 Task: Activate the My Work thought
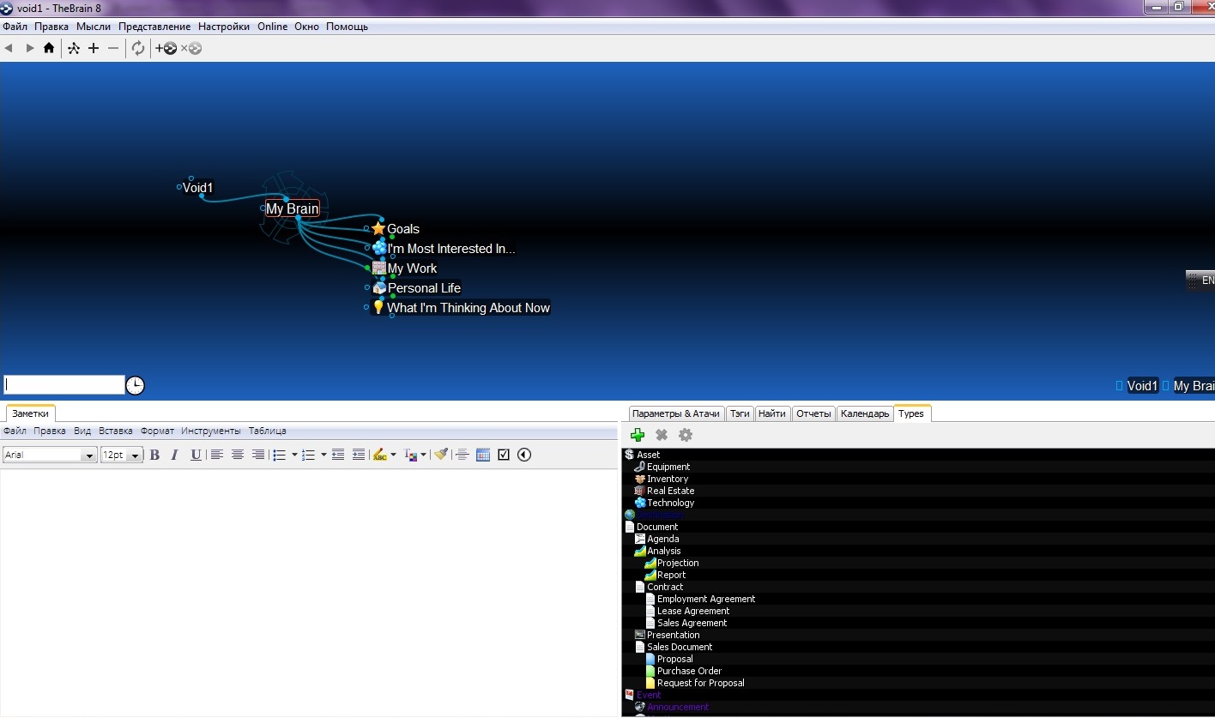click(413, 268)
